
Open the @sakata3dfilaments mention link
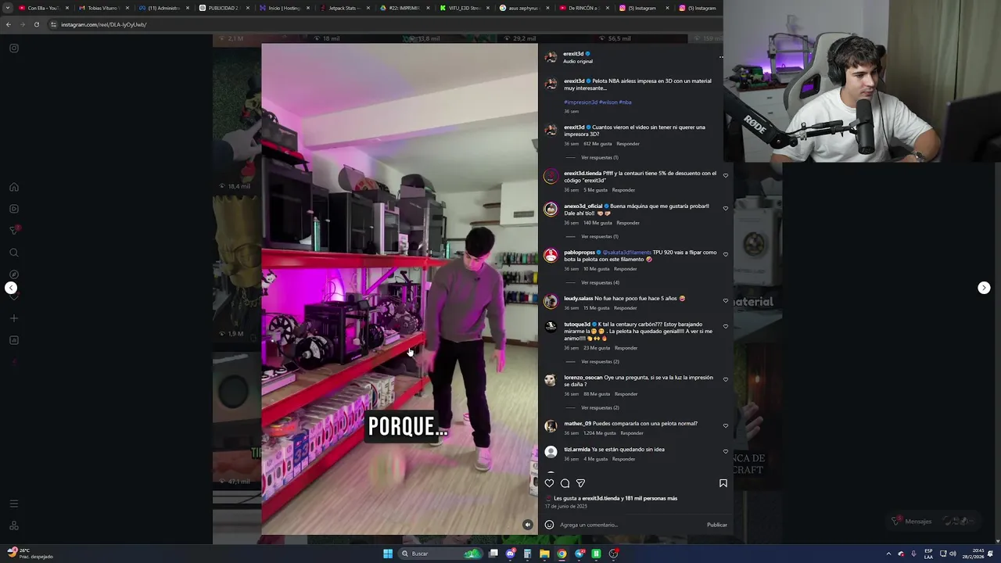click(626, 253)
